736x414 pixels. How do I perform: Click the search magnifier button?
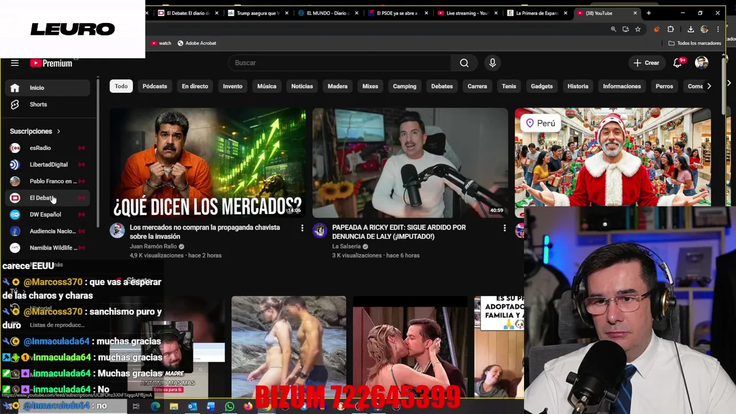point(464,63)
